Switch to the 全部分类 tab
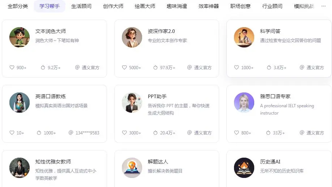 pyautogui.click(x=18, y=6)
